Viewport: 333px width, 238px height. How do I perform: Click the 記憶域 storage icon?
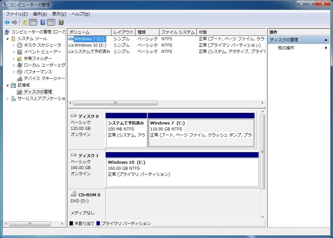(13, 85)
